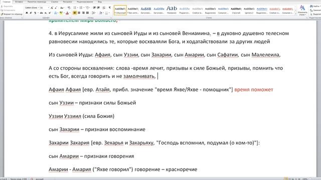Toggle subscript formatting

coord(46,13)
